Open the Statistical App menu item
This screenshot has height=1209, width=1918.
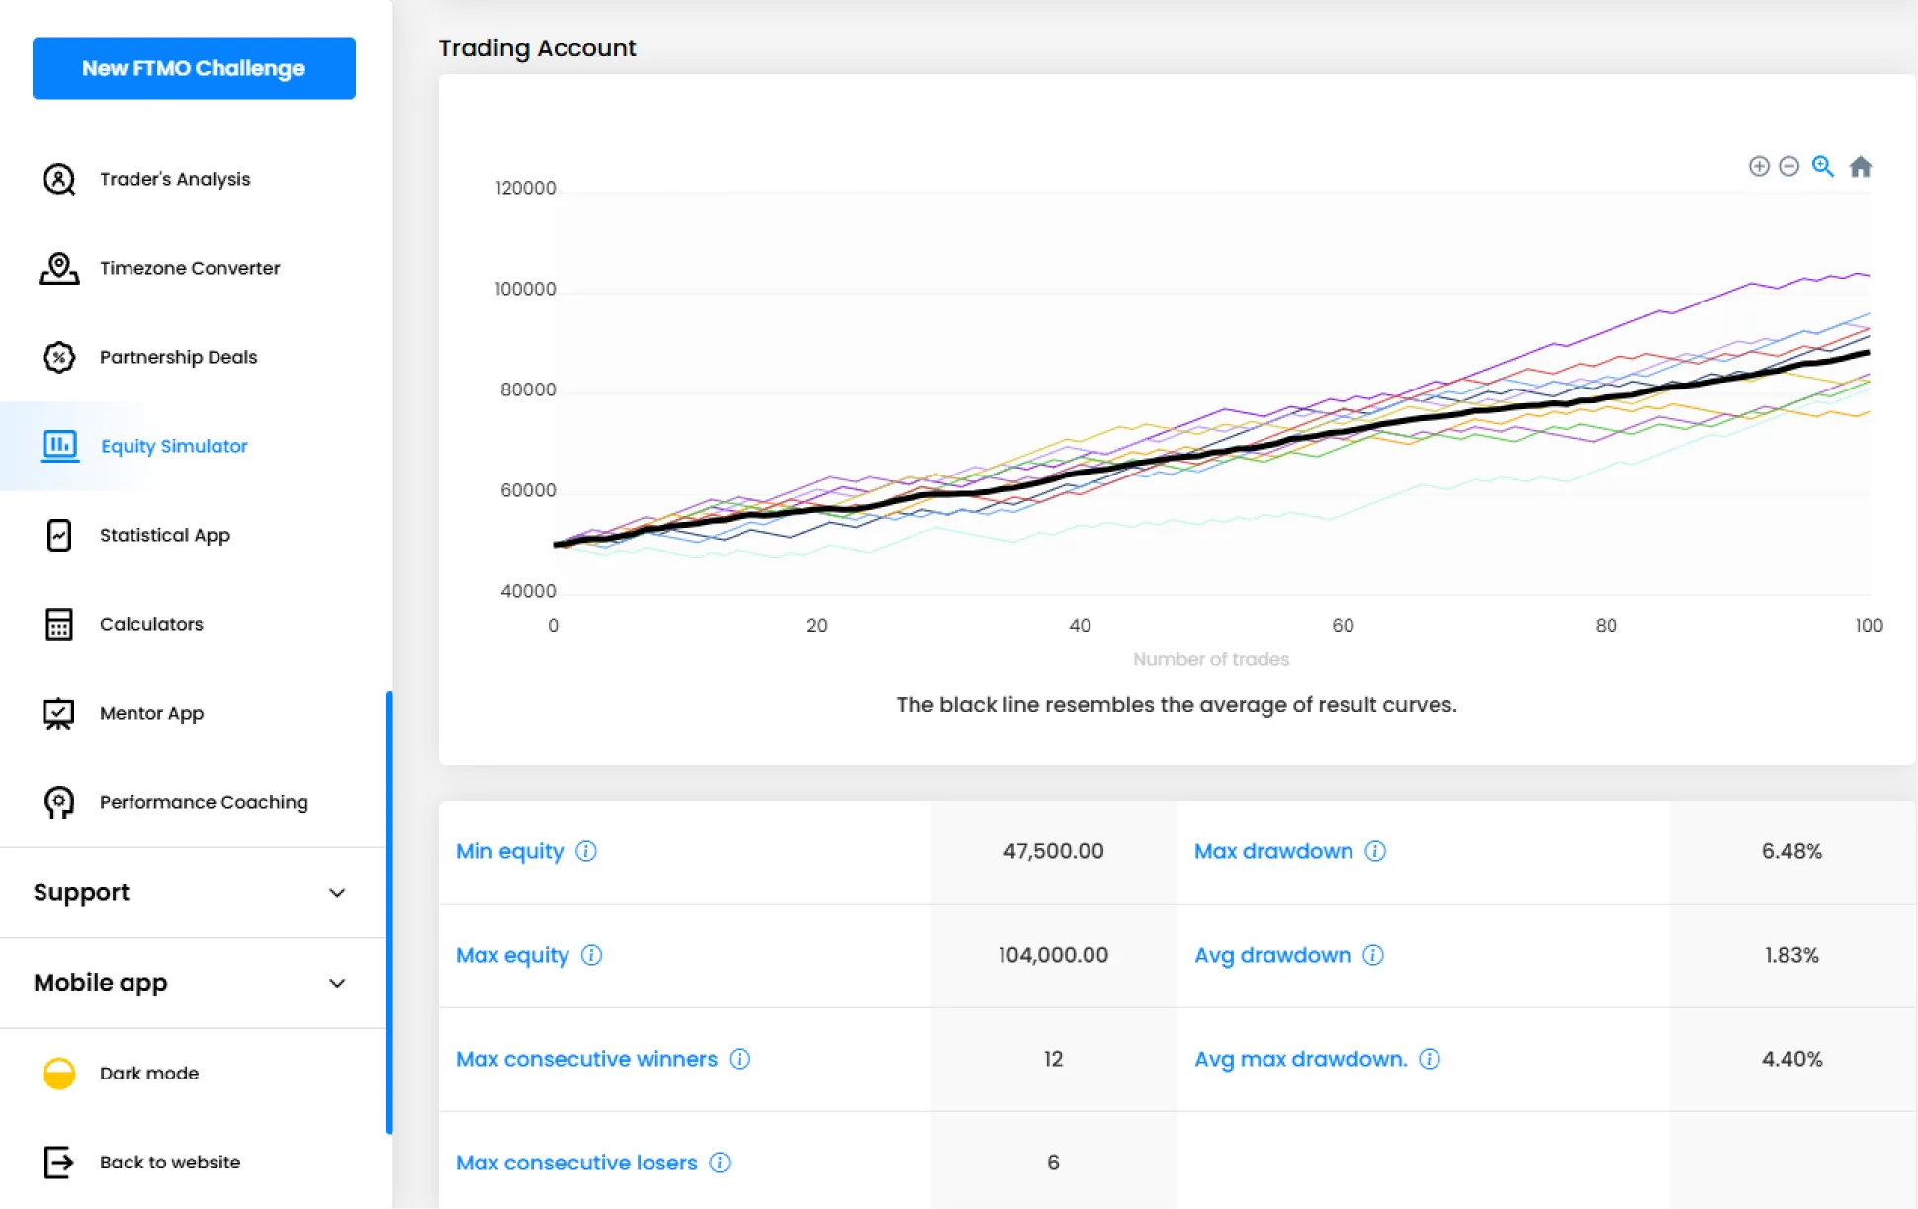(164, 535)
